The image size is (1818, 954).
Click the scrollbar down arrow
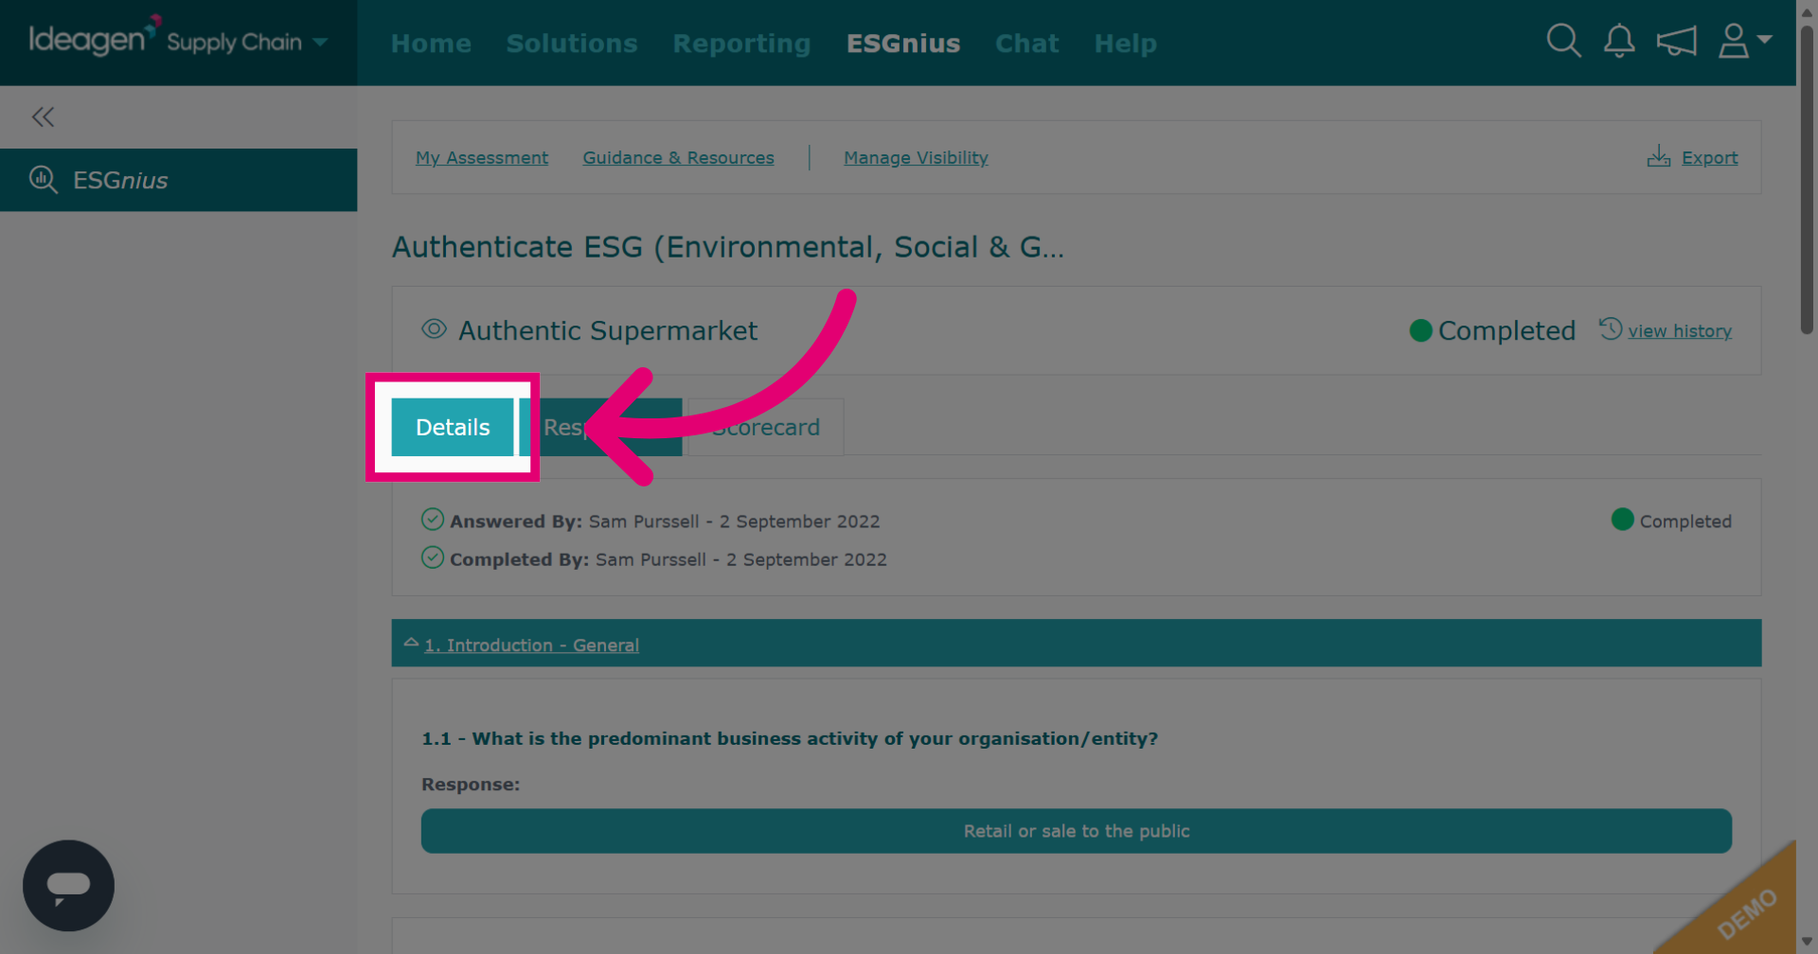pyautogui.click(x=1807, y=943)
